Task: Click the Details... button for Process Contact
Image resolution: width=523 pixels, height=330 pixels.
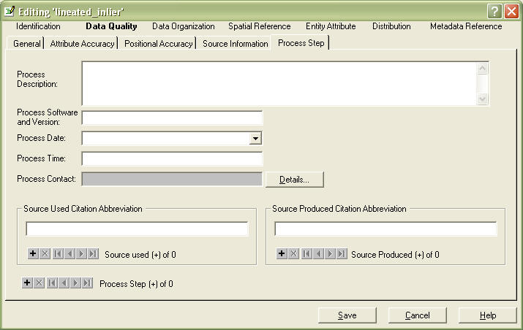Action: (294, 179)
